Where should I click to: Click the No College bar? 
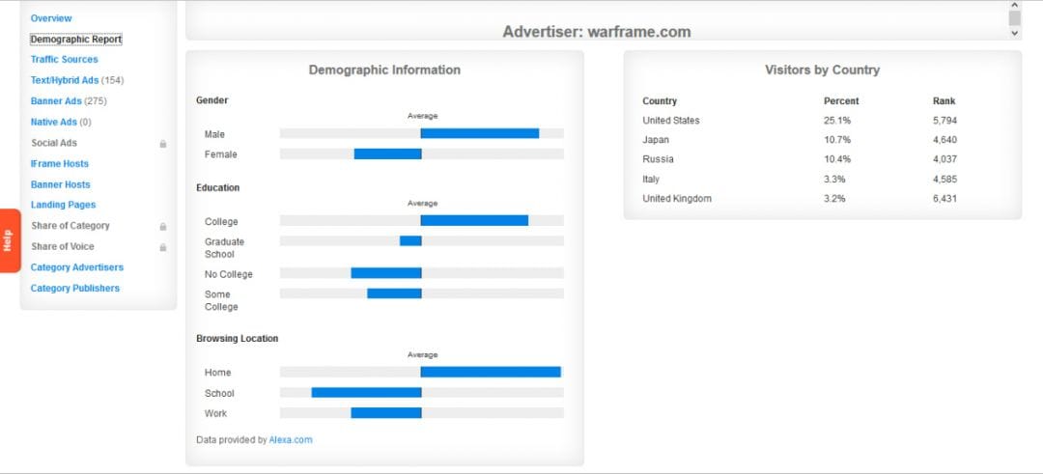tap(386, 273)
